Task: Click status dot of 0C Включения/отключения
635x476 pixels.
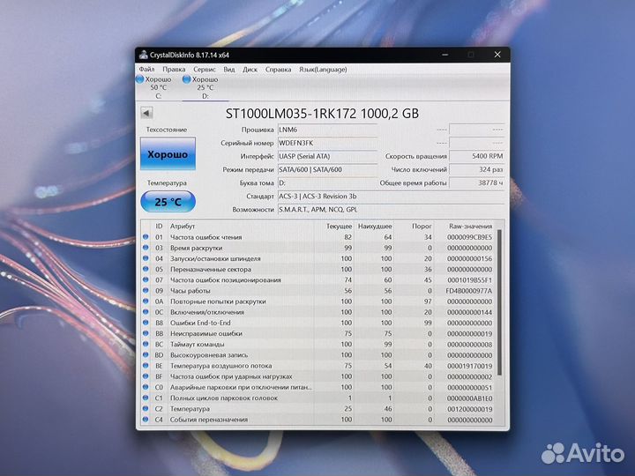Action: coord(146,312)
